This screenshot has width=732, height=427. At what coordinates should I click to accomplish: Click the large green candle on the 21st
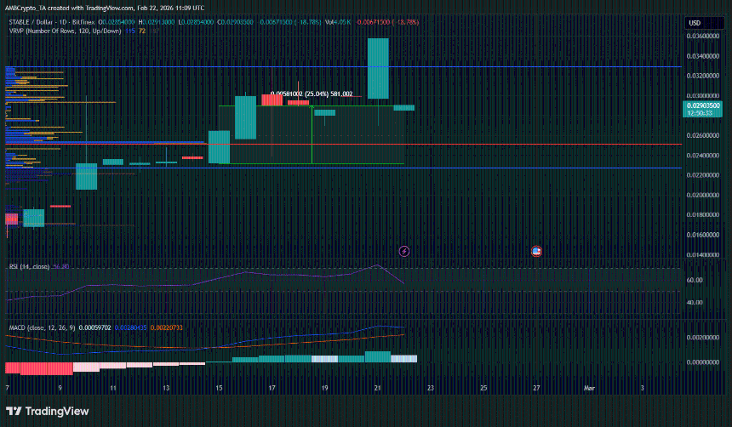(x=378, y=68)
